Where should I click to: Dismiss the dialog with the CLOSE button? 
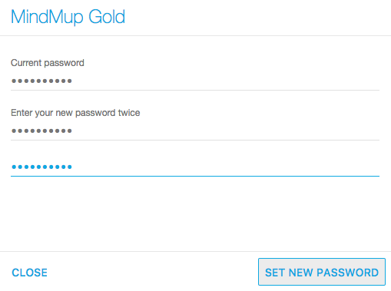point(29,273)
